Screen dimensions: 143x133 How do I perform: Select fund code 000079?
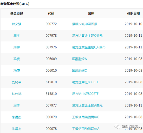point(51,117)
